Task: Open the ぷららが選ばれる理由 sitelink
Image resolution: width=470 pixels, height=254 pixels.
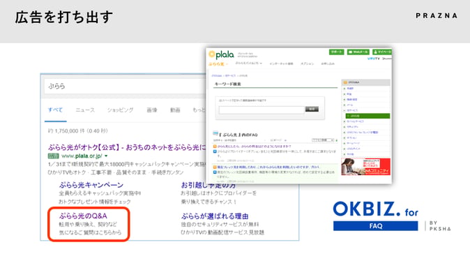Action: coord(215,216)
